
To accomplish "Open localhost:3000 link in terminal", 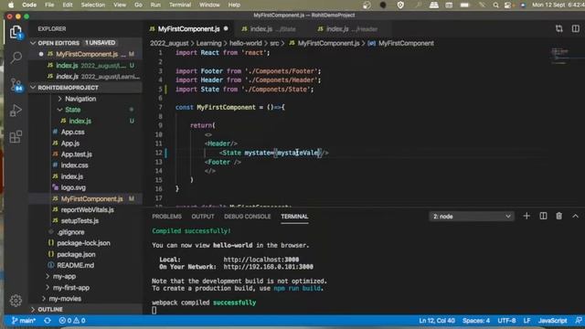I will 261,260.
